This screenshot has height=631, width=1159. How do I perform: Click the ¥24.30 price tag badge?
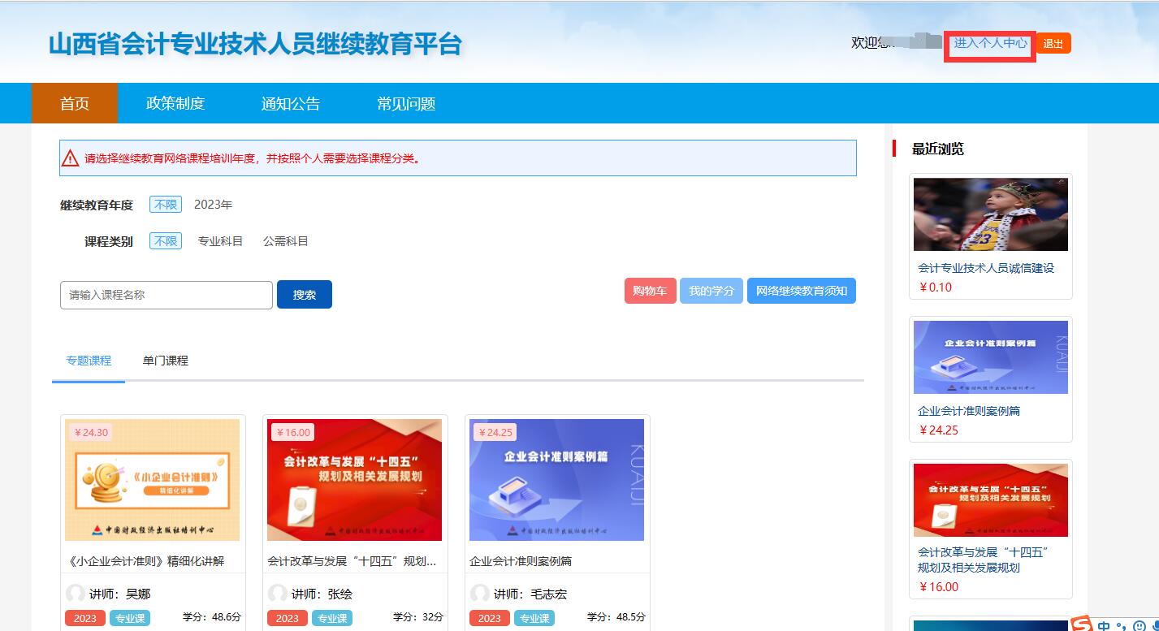[x=90, y=432]
